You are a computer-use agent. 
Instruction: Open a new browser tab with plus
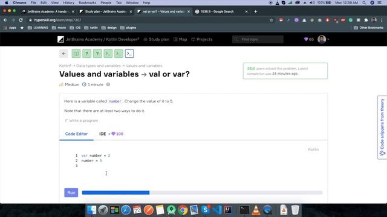(255, 11)
